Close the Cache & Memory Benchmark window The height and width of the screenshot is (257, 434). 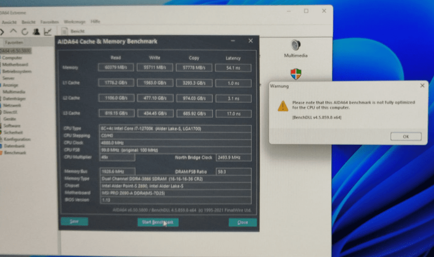pyautogui.click(x=250, y=41)
